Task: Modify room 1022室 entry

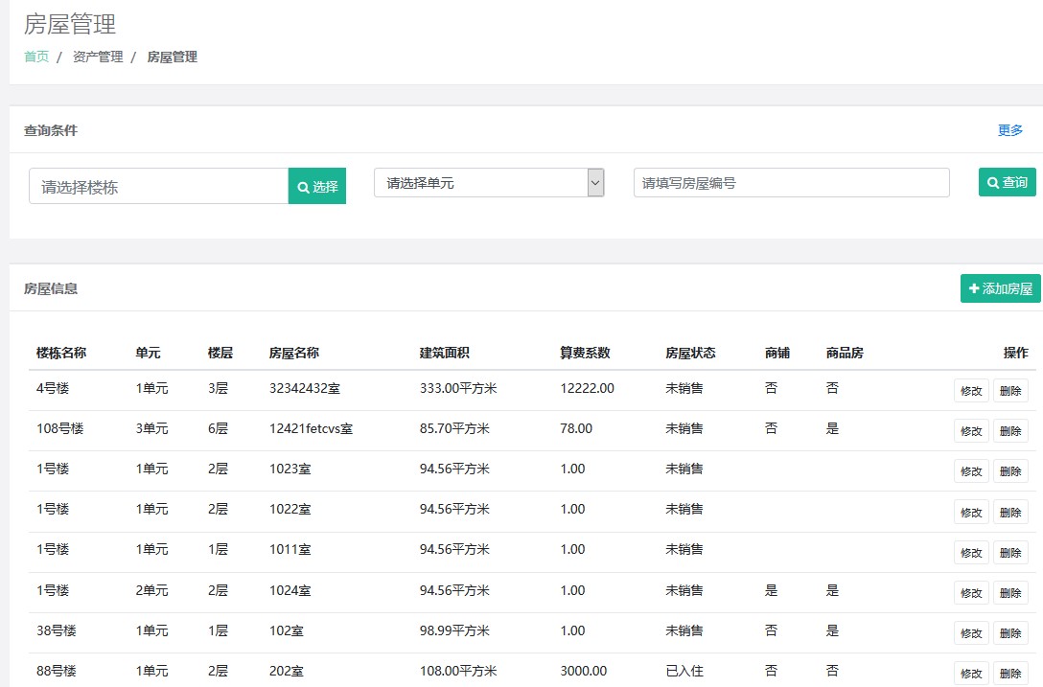Action: tap(971, 512)
